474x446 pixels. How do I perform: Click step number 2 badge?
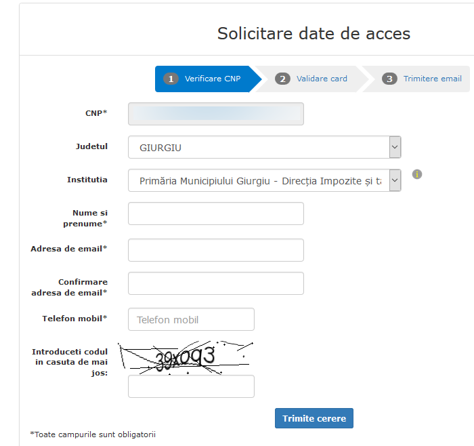point(282,79)
